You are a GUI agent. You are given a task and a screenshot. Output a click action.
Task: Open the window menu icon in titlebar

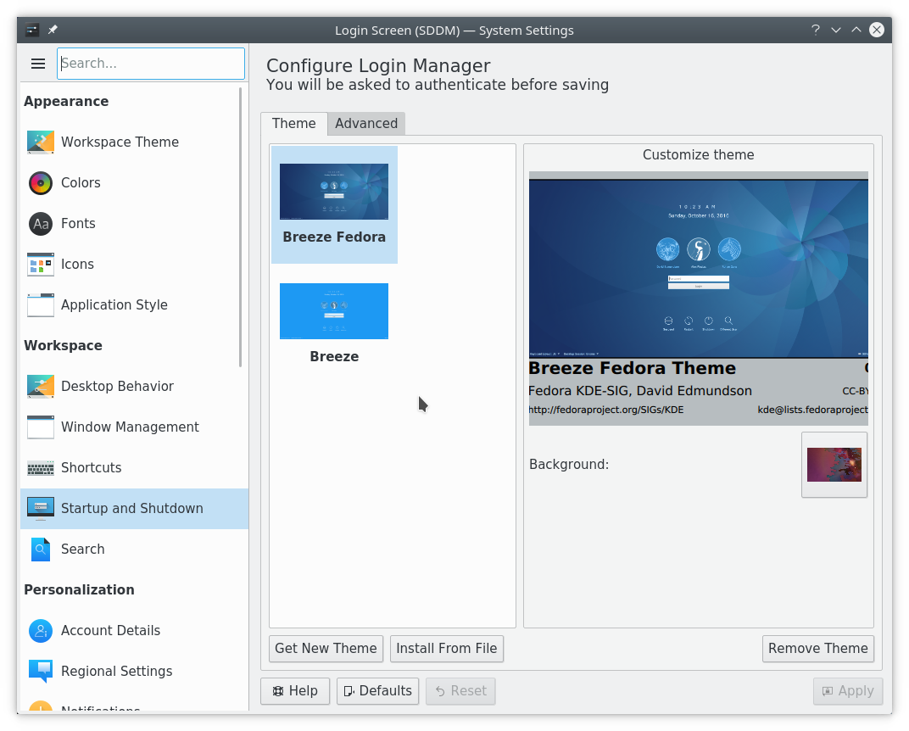click(32, 30)
